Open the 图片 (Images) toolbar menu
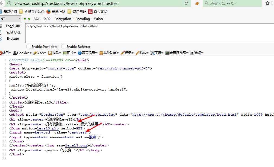This screenshot has width=274, height=167. (x=69, y=53)
